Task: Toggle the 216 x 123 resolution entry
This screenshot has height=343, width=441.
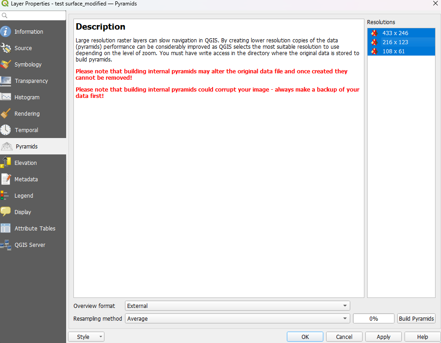Action: [401, 42]
